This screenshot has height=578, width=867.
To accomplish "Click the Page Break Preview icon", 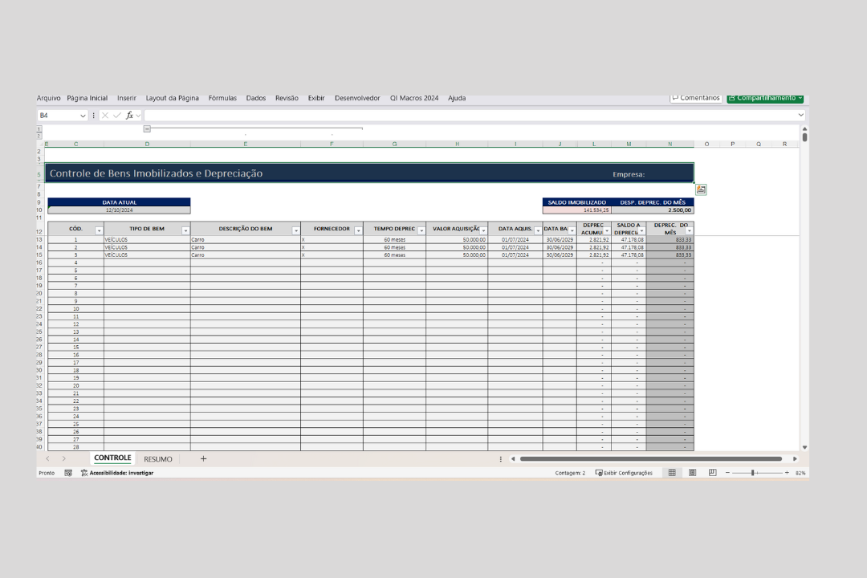I will click(712, 473).
